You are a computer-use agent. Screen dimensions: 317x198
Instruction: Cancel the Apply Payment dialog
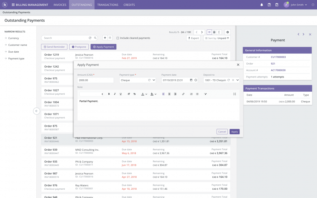pyautogui.click(x=222, y=132)
